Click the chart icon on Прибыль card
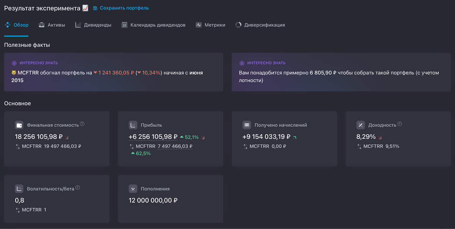Image resolution: width=455 pixels, height=229 pixels. click(x=133, y=125)
